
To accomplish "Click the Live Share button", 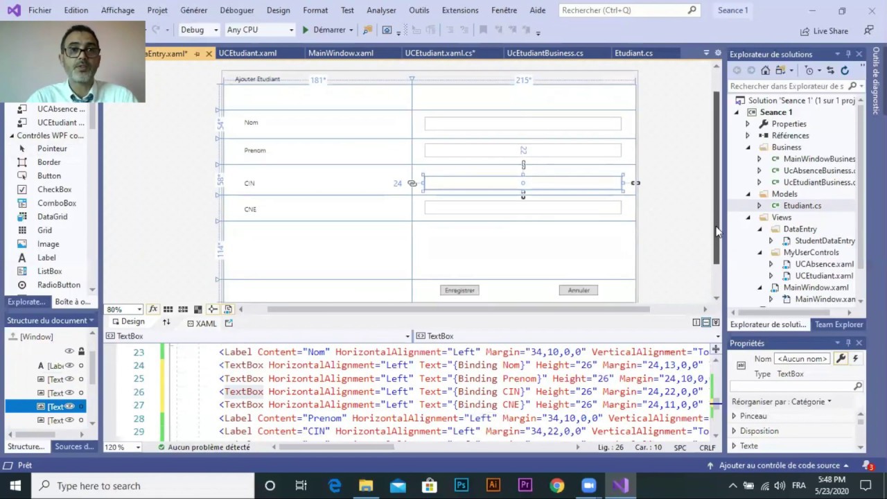I will tap(824, 30).
